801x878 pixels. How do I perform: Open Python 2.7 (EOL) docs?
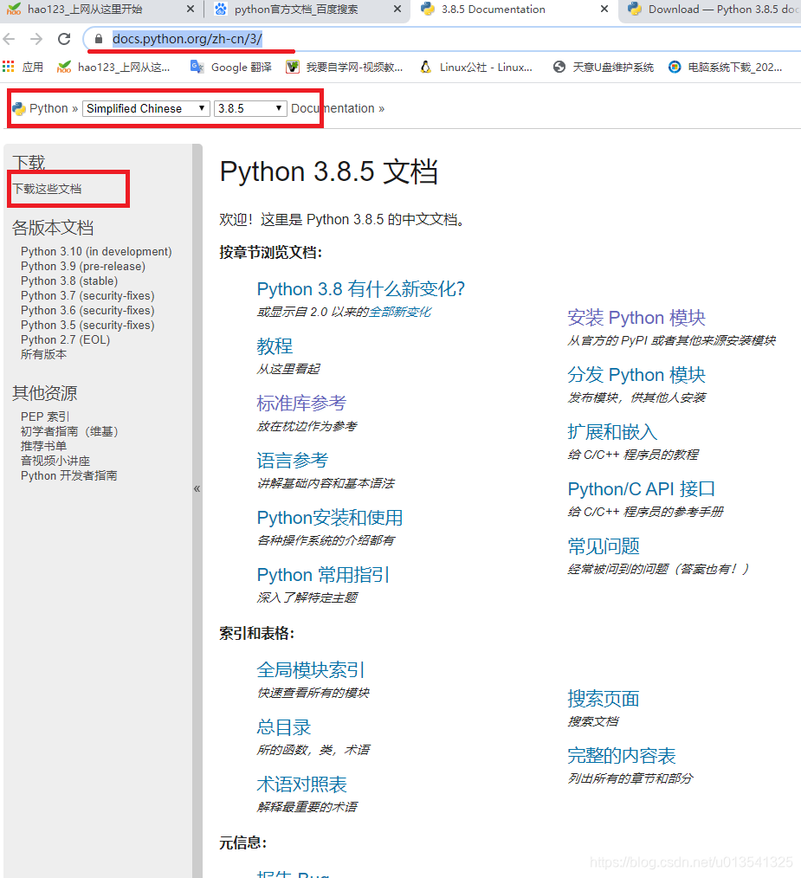click(x=66, y=339)
